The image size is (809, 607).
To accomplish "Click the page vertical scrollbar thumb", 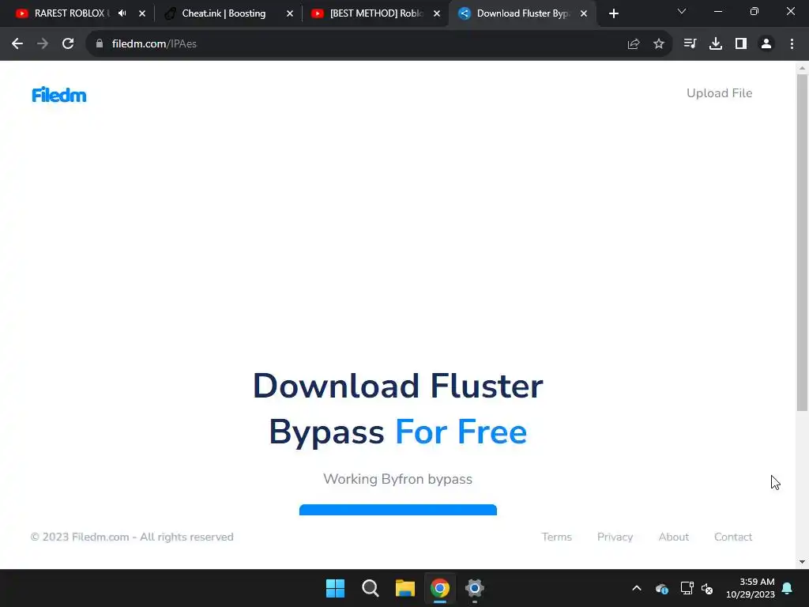I will point(802,243).
